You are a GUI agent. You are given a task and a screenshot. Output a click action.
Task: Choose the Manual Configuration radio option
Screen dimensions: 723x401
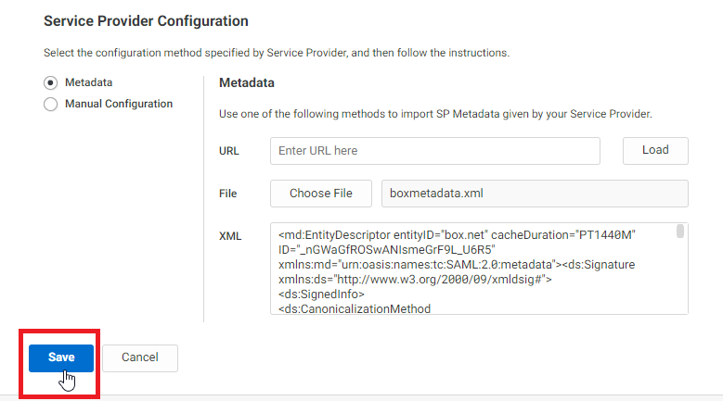point(51,104)
